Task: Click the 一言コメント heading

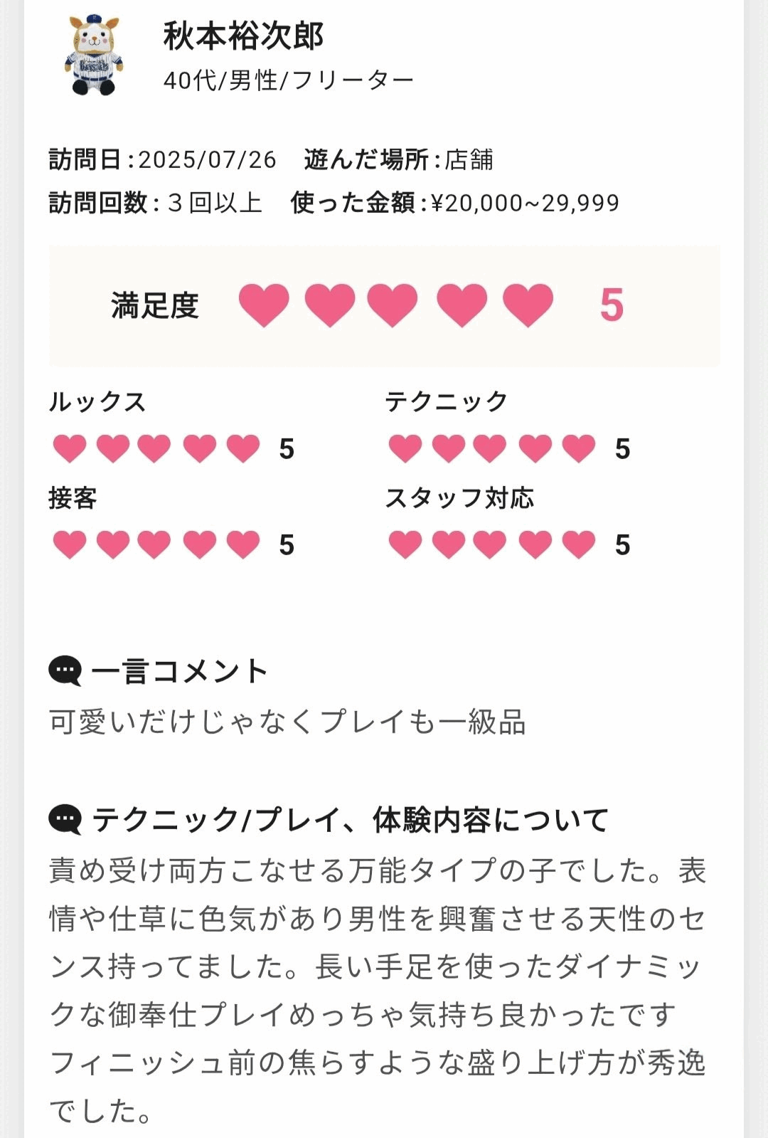Action: [179, 671]
